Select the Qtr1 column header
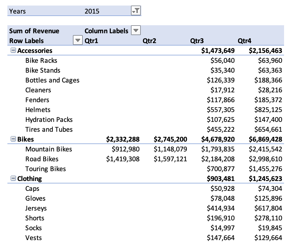 coord(91,41)
